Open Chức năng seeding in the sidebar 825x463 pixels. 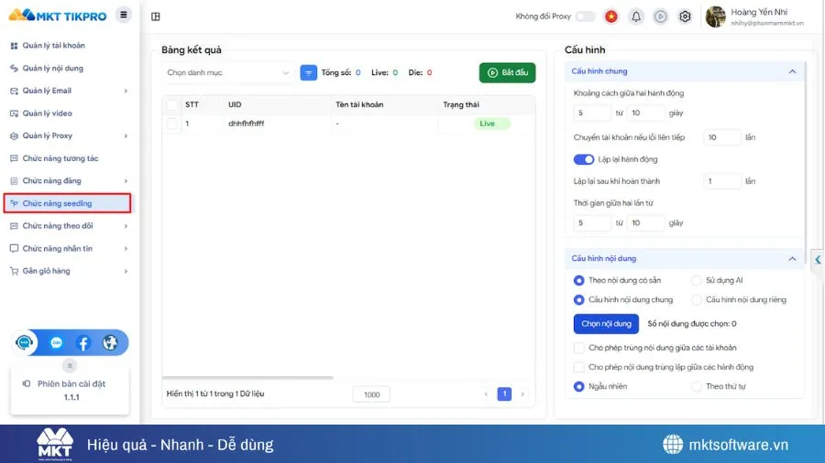(x=67, y=203)
